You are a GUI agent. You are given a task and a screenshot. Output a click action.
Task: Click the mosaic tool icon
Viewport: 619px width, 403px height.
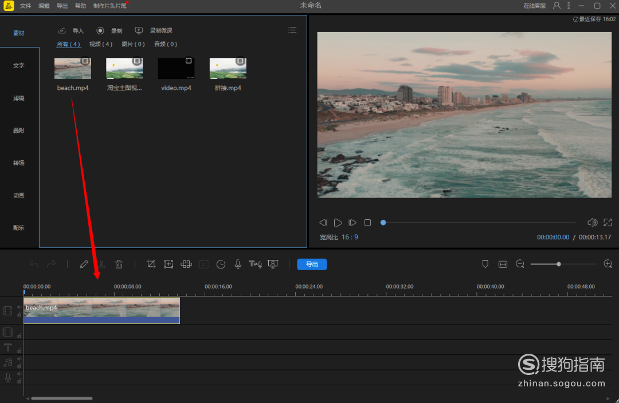tap(186, 264)
